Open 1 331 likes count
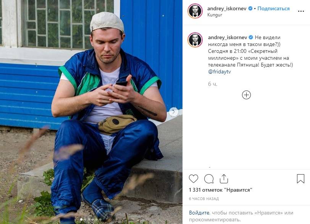 click(x=220, y=190)
